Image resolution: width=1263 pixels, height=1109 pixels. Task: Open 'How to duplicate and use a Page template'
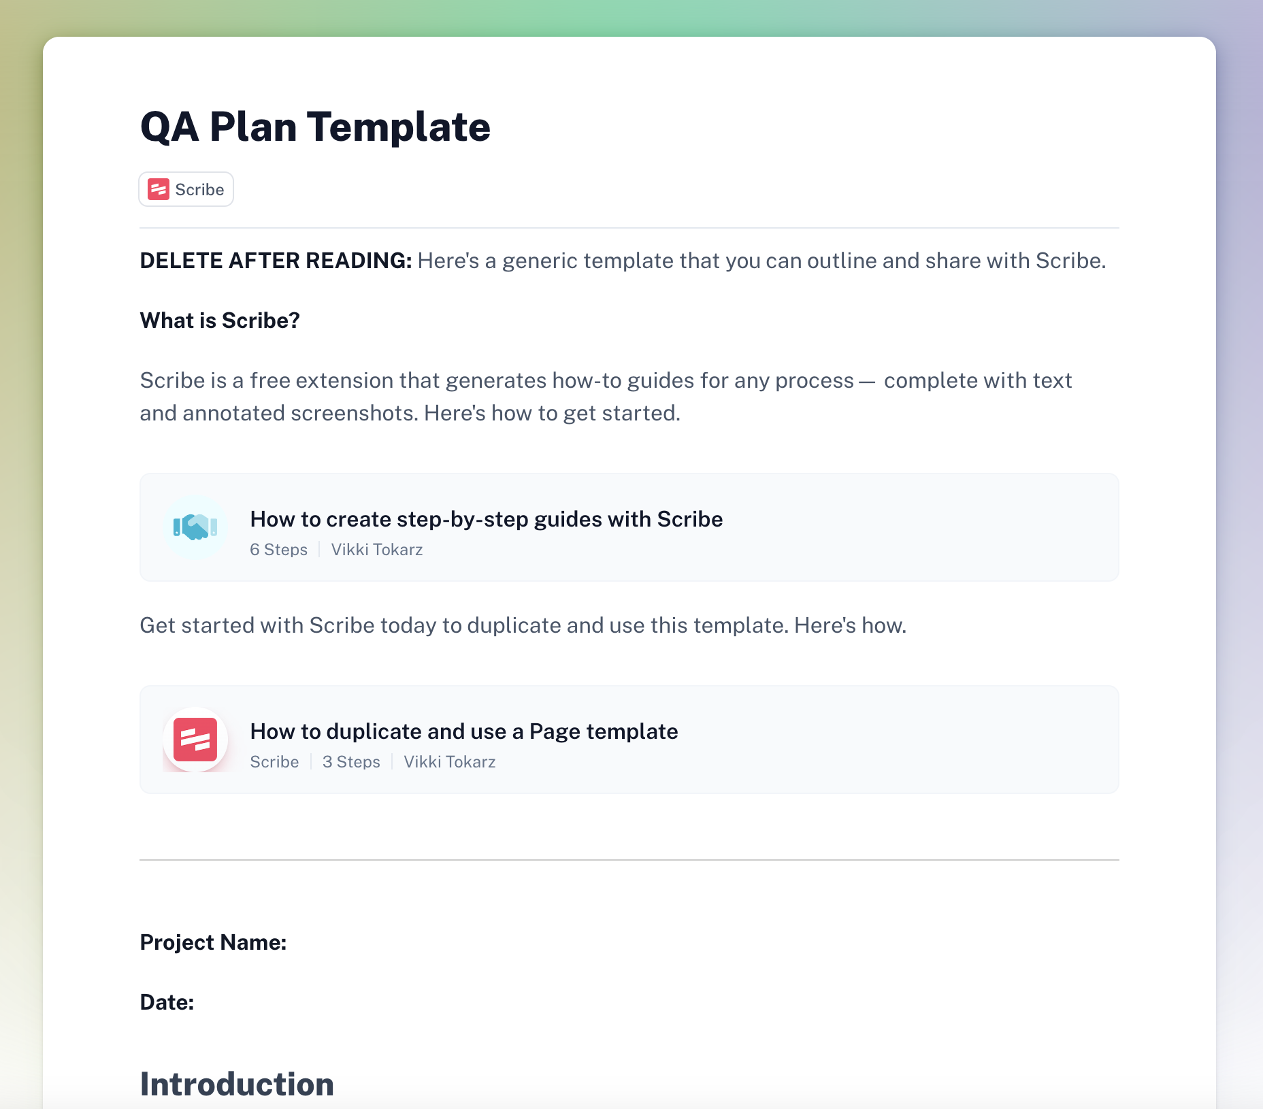[464, 731]
